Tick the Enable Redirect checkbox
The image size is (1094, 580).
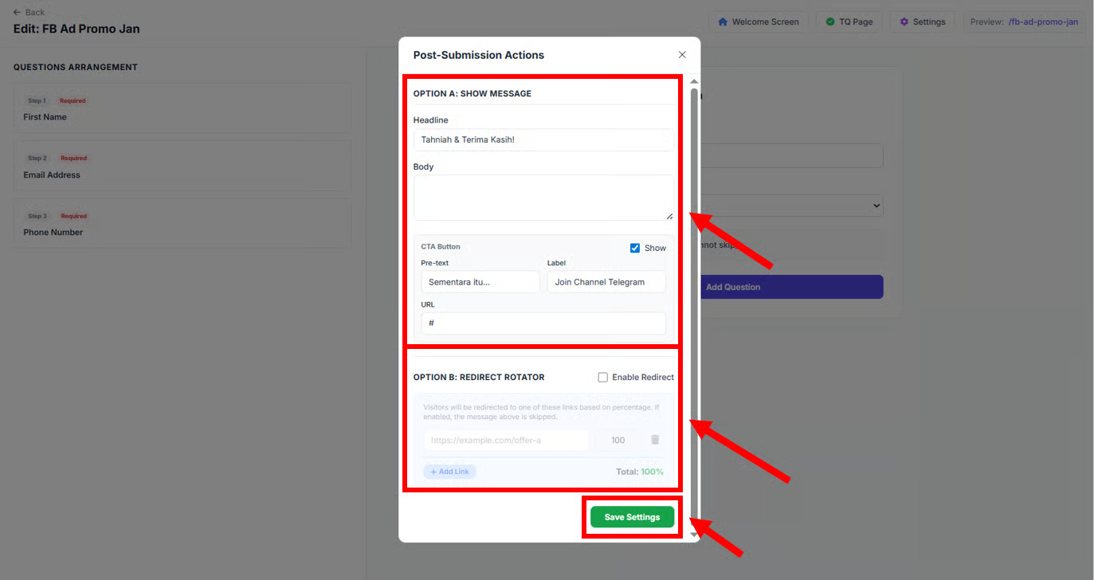(603, 378)
